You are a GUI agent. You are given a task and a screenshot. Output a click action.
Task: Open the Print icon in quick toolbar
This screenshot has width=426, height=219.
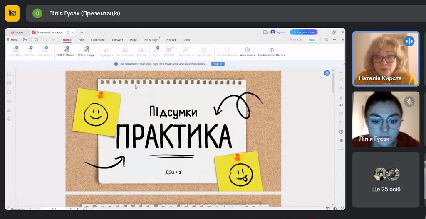[x=36, y=40]
